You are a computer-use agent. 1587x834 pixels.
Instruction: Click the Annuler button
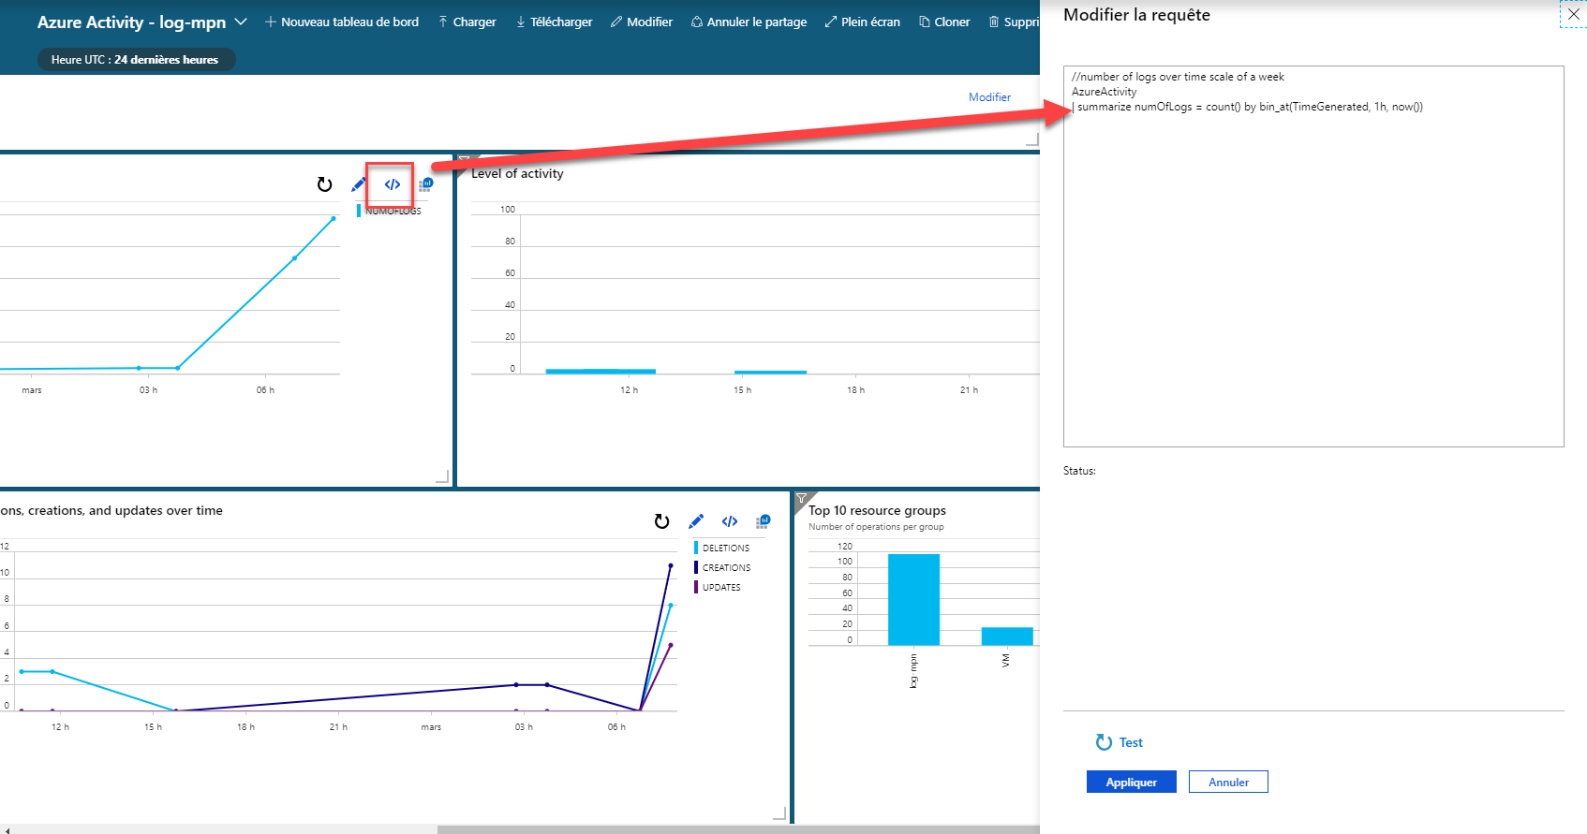point(1228,782)
